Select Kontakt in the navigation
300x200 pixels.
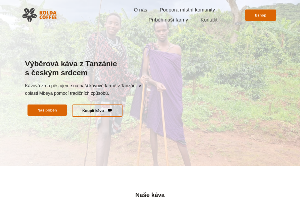(209, 20)
